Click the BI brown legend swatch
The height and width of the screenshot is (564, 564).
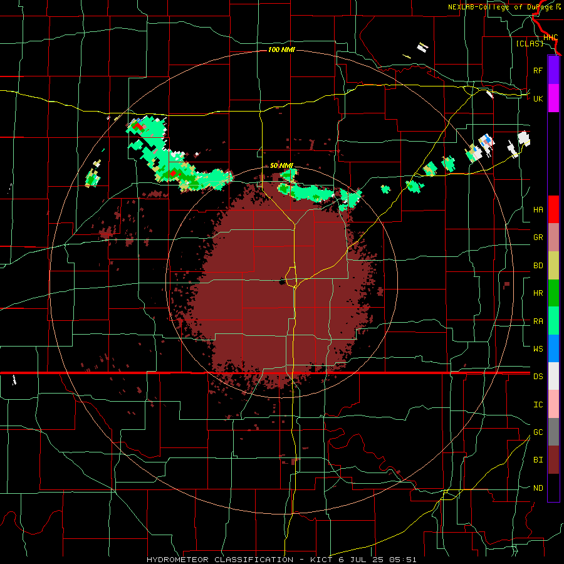553,460
